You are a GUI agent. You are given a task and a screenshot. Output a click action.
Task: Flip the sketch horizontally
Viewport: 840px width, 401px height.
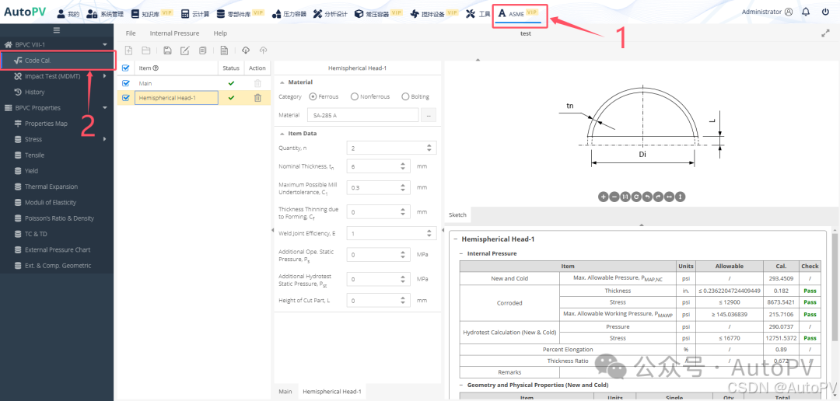[669, 197]
